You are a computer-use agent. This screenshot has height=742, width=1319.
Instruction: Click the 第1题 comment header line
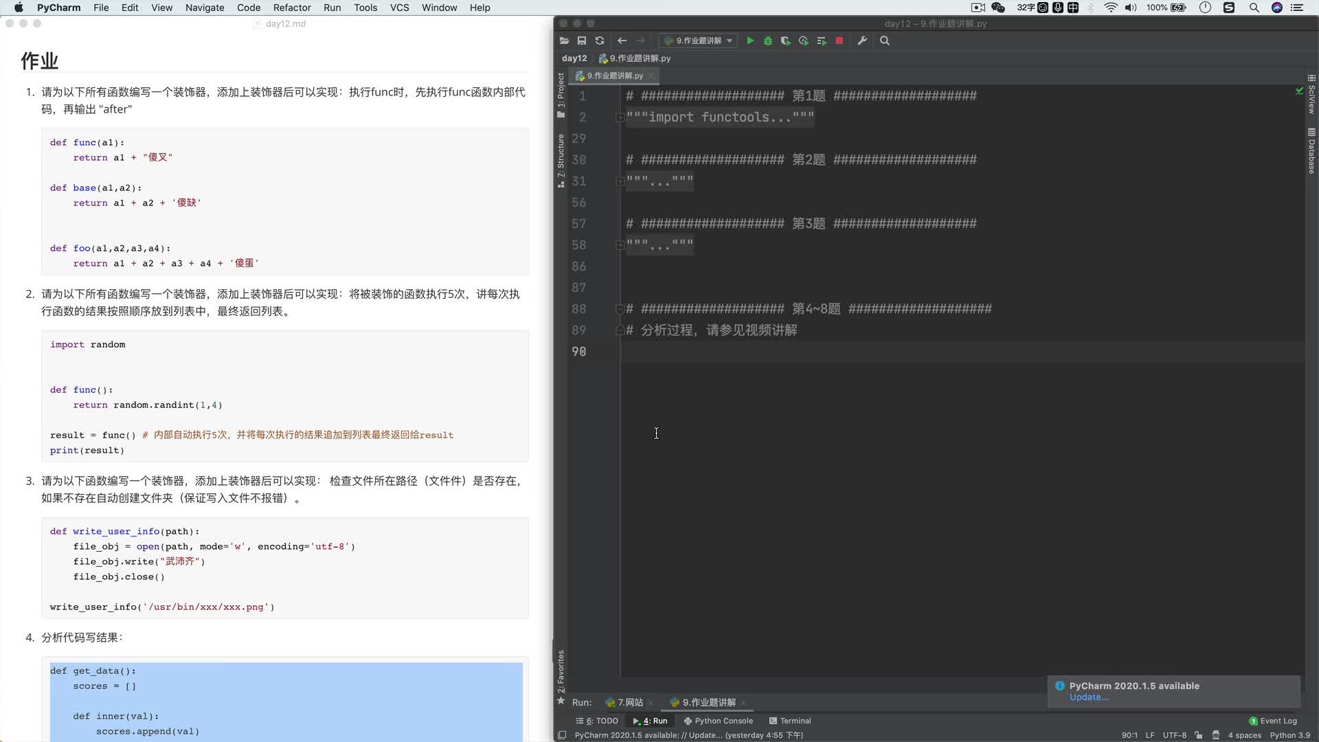point(801,96)
